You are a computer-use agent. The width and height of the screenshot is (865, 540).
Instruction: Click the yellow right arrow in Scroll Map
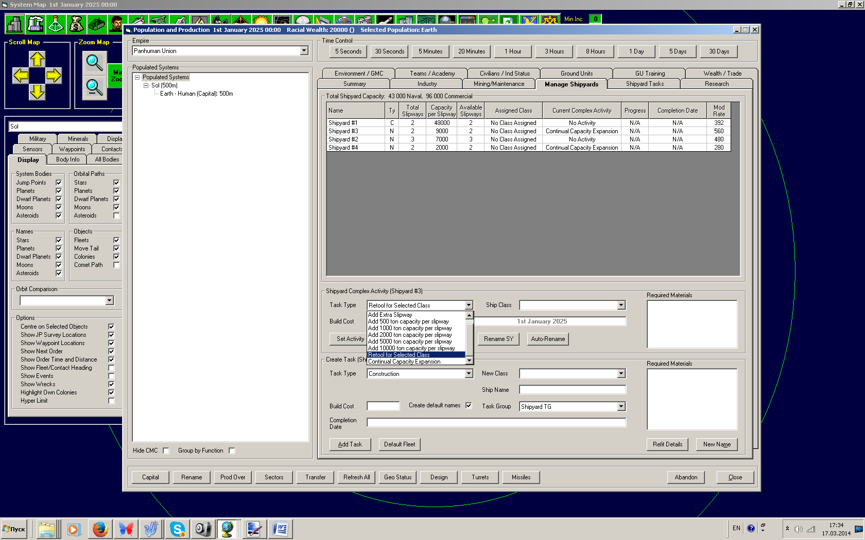pos(54,76)
